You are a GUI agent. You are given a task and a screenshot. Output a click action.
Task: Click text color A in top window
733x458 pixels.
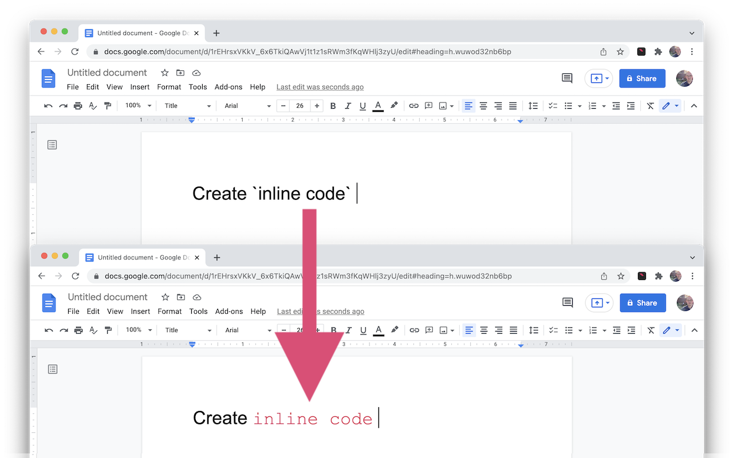pos(378,106)
